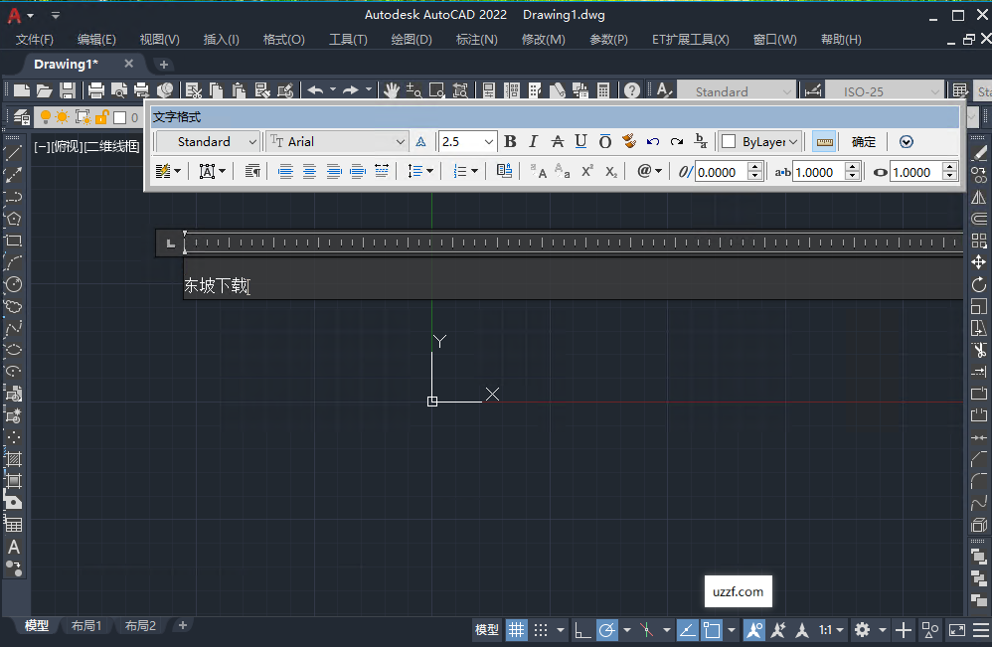
Task: Click the undo icon in text formatting toolbar
Action: point(653,141)
